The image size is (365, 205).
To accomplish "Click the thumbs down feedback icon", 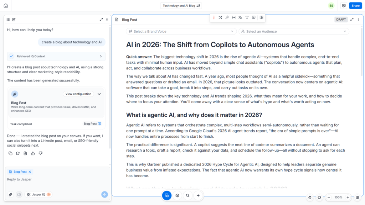I will click(41, 153).
